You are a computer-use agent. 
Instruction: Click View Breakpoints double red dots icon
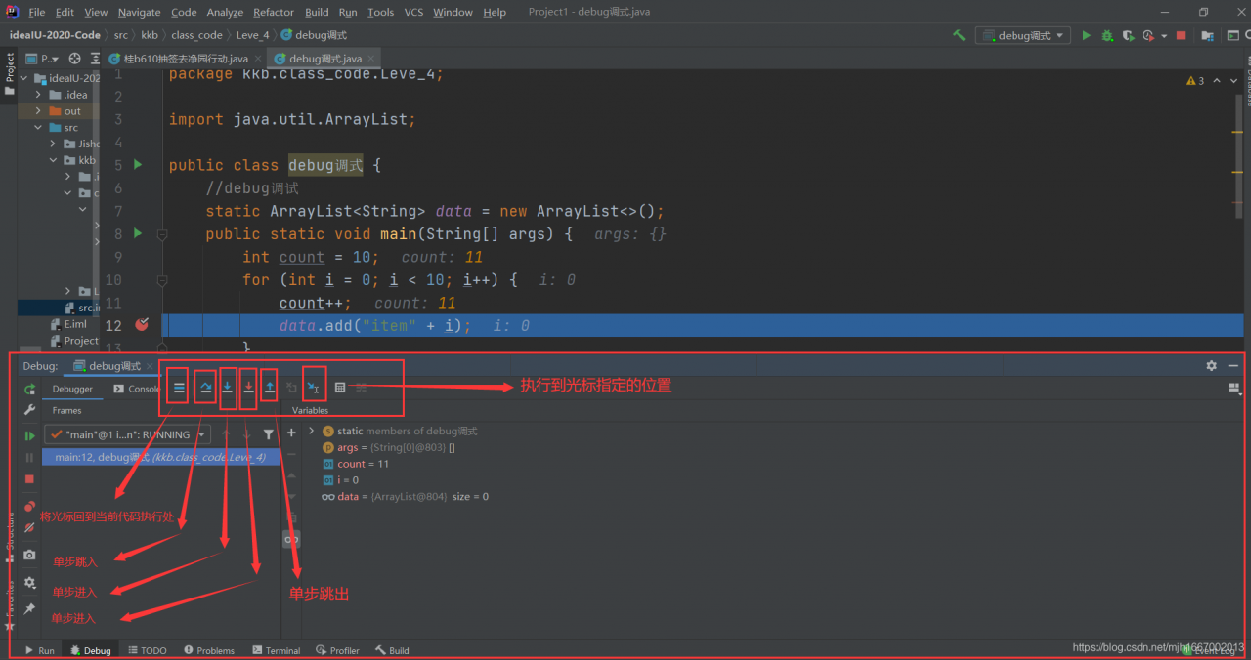pyautogui.click(x=29, y=507)
